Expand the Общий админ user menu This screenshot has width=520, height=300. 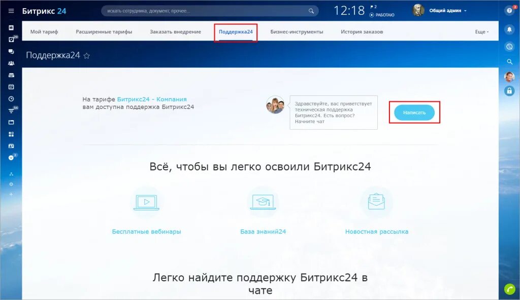pyautogui.click(x=448, y=11)
